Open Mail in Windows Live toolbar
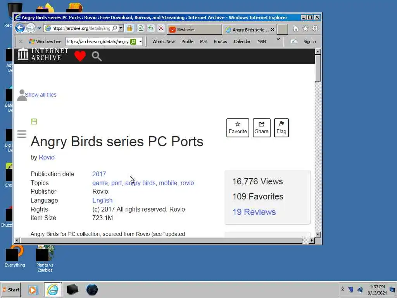This screenshot has width=397, height=298. (204, 42)
